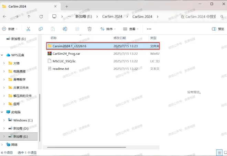227x156 pixels.
Task: Close the CarSim 2024 tab
Action: click(55, 7)
